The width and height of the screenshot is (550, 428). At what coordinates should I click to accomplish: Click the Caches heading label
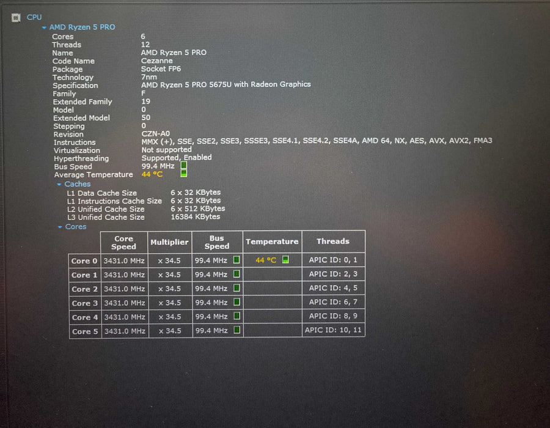tap(78, 184)
